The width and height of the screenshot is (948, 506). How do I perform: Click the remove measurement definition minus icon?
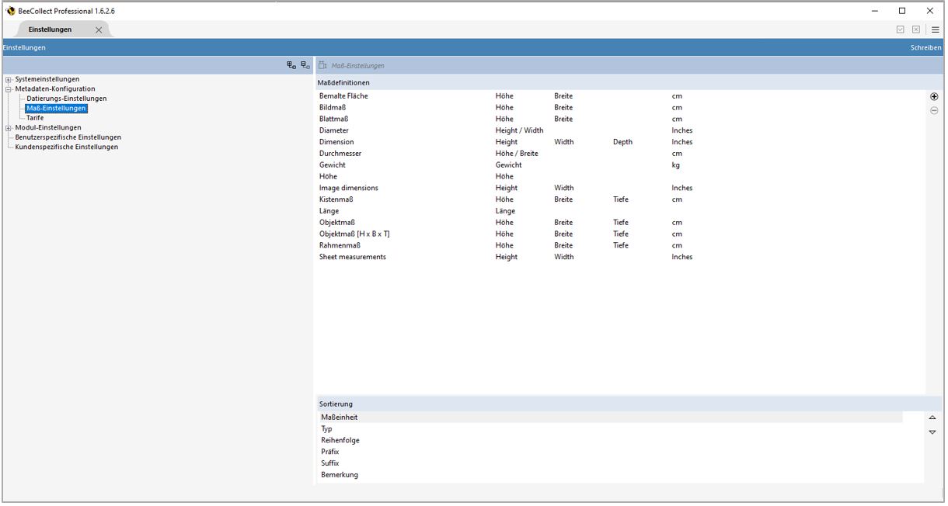tap(934, 110)
